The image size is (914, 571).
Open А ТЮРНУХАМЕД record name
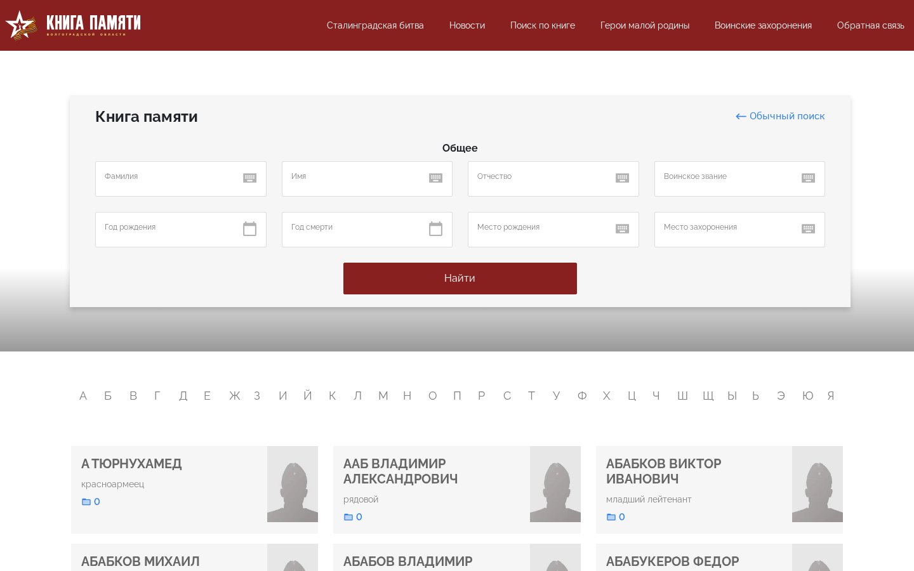click(131, 464)
